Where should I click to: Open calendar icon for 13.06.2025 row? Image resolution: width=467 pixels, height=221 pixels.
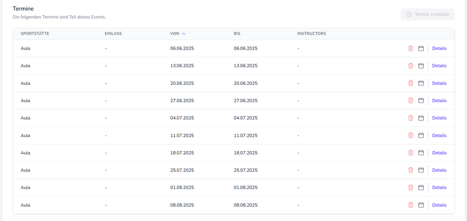coord(421,66)
